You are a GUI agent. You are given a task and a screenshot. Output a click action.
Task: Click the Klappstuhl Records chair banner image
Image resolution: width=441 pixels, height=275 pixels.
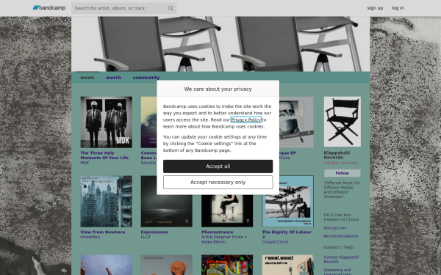(x=220, y=44)
